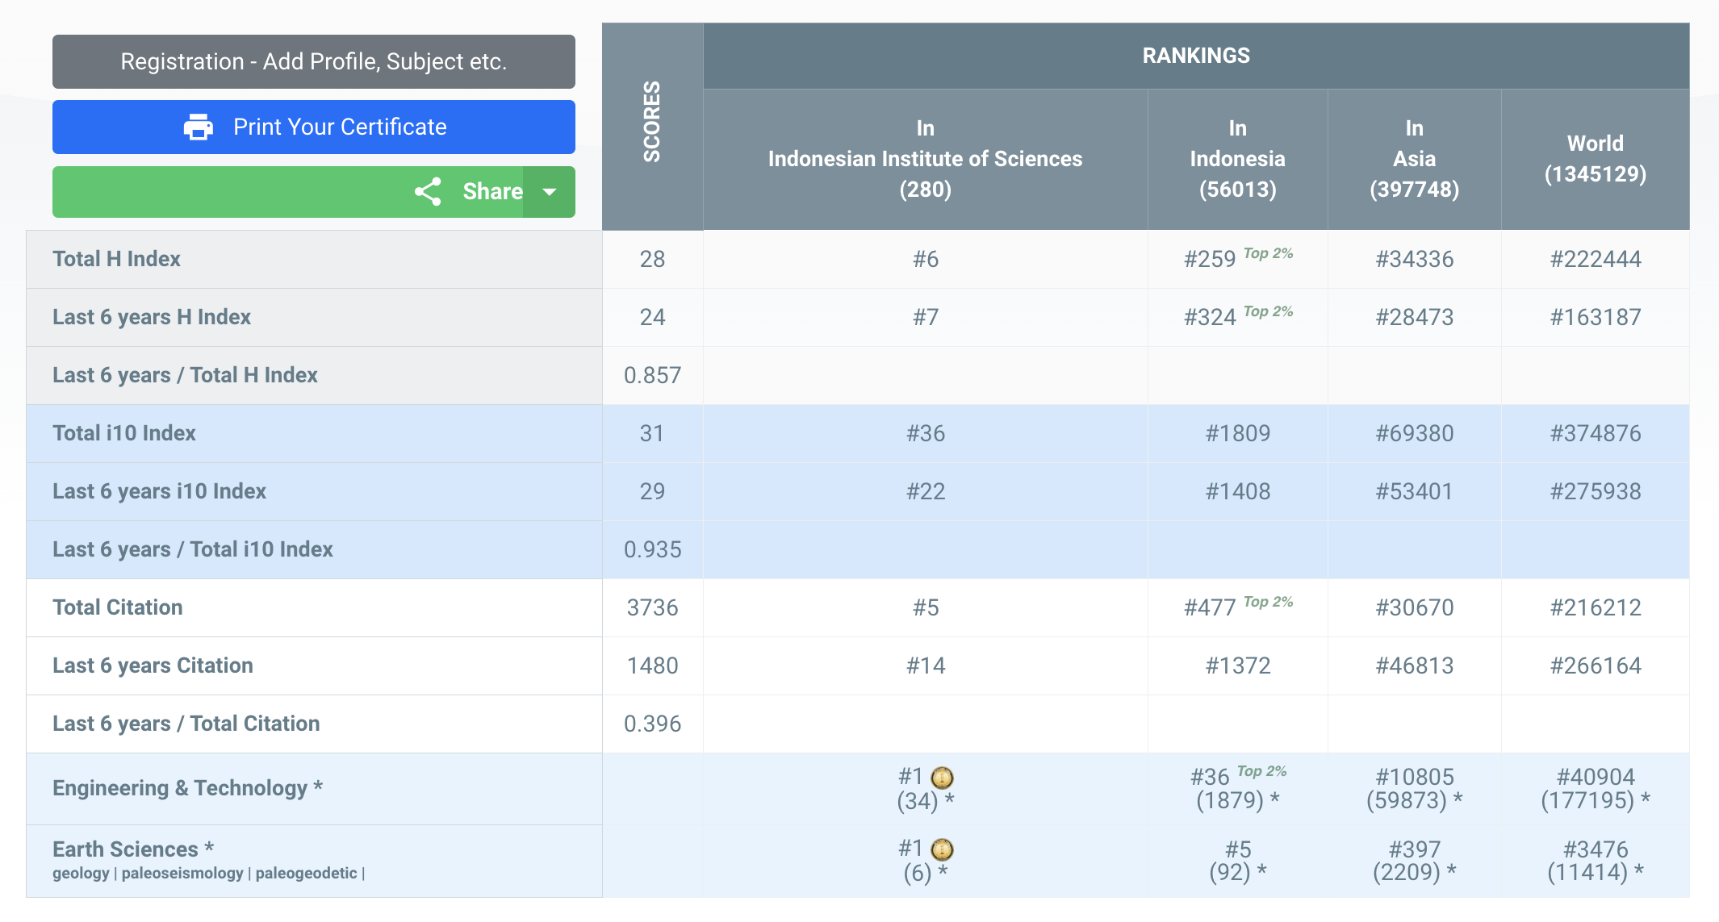This screenshot has width=1719, height=922.
Task: Click the Last 6 years H Index score 24
Action: pos(652,317)
